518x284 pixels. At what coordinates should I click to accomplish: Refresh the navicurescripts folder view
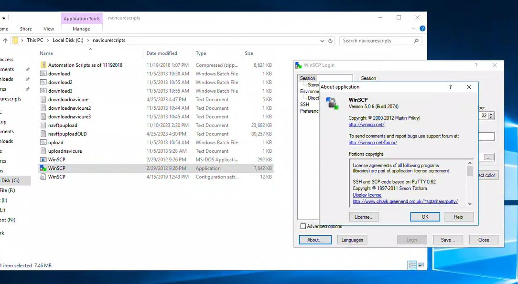[330, 41]
